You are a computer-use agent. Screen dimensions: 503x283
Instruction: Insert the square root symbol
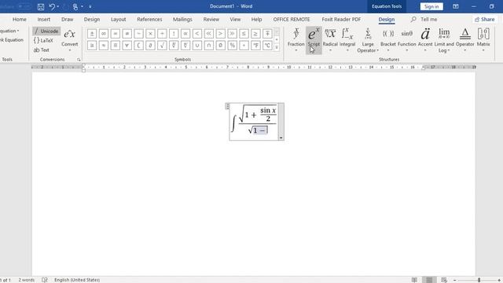[162, 46]
